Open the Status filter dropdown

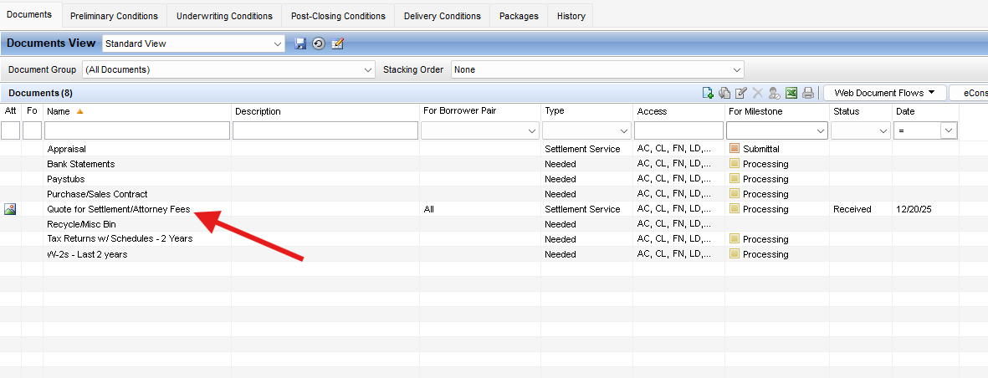point(883,130)
